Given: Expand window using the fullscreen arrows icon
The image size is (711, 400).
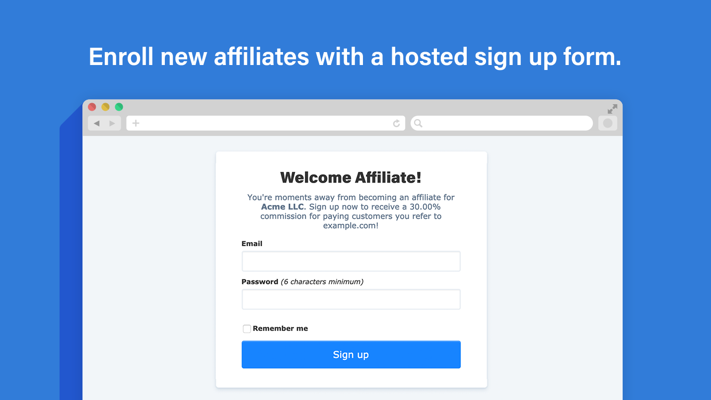Looking at the screenshot, I should 612,109.
